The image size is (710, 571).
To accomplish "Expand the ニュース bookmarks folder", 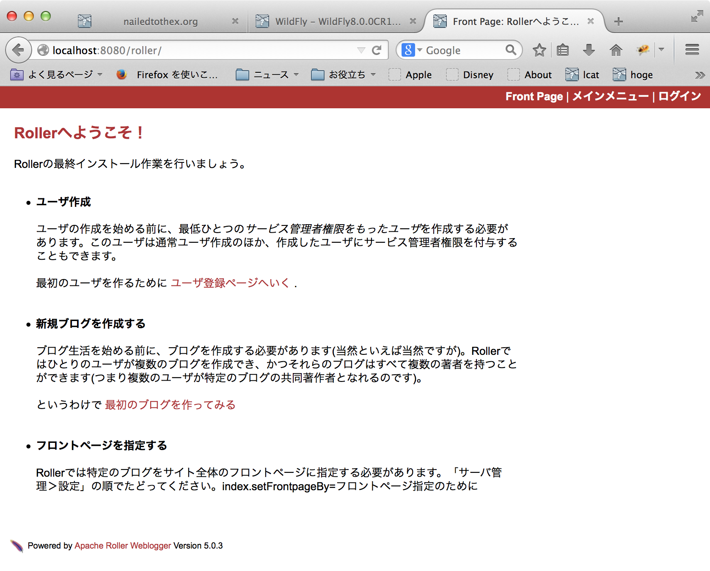I will coord(267,75).
